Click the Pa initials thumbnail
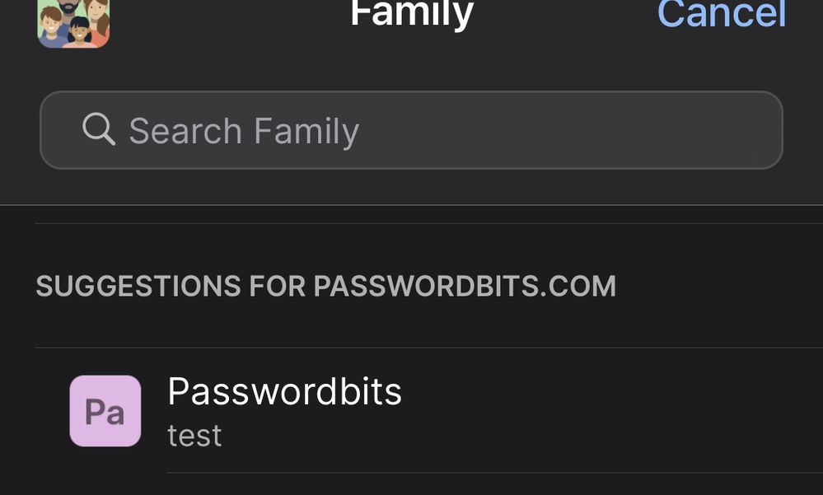This screenshot has height=495, width=823. coord(105,410)
